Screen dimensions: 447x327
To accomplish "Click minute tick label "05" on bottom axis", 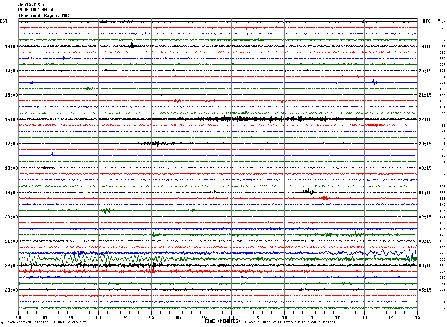I will tap(151, 317).
